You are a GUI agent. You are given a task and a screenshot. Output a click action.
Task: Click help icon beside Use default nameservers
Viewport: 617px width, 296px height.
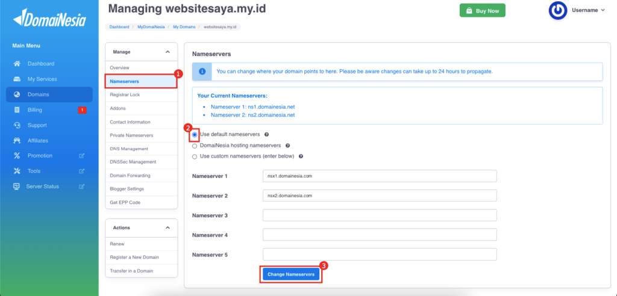tap(266, 134)
